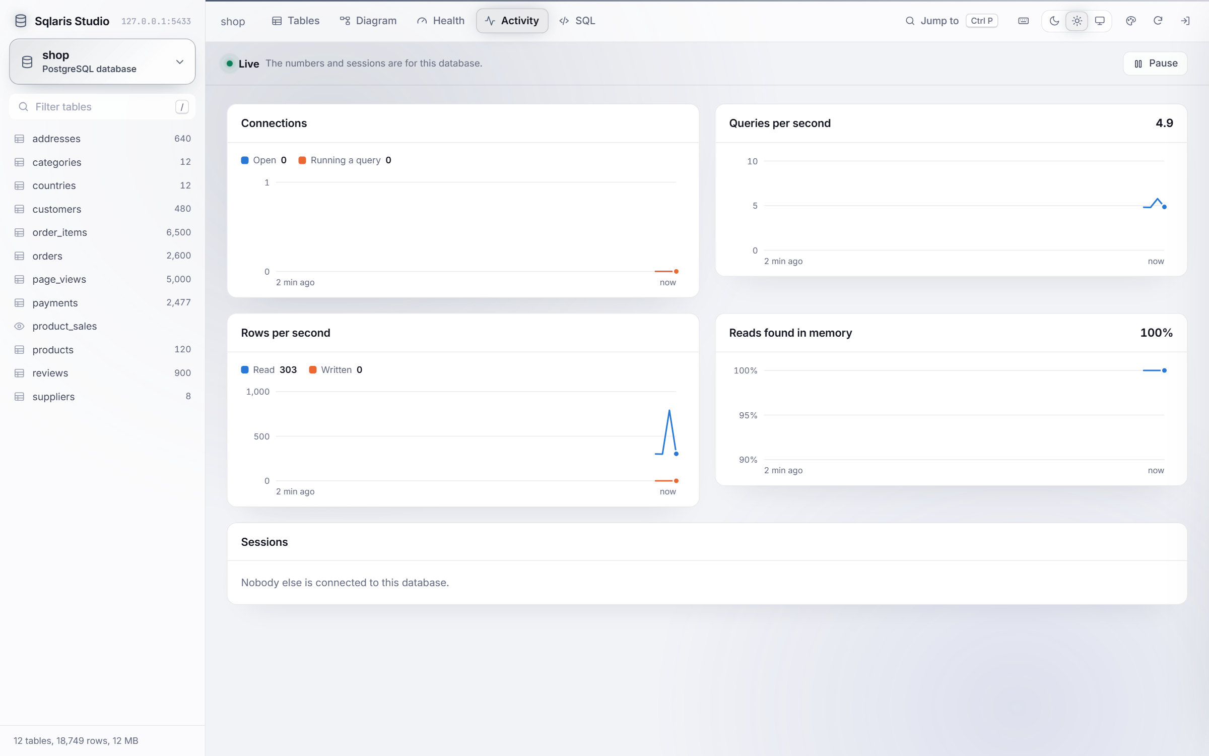Open the categories table
1209x756 pixels.
[x=102, y=162]
